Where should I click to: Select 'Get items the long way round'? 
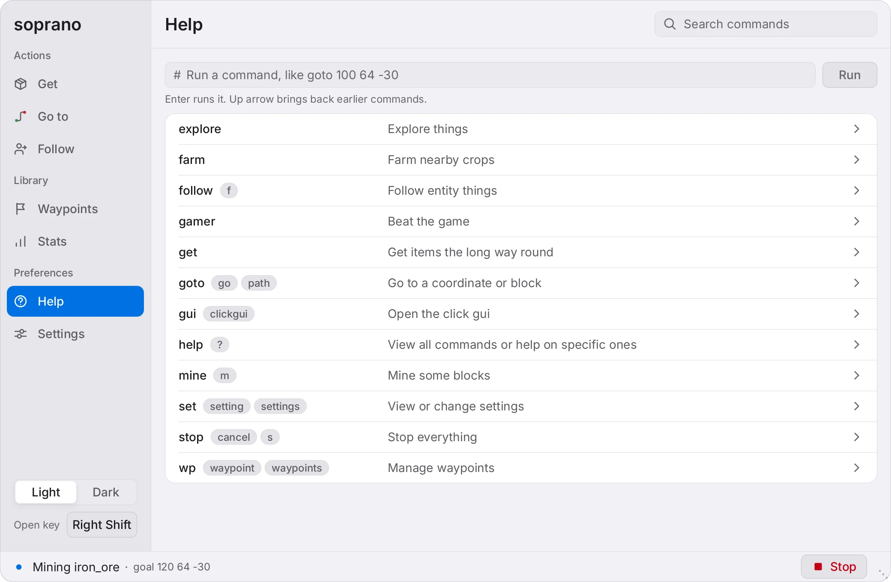pos(470,252)
